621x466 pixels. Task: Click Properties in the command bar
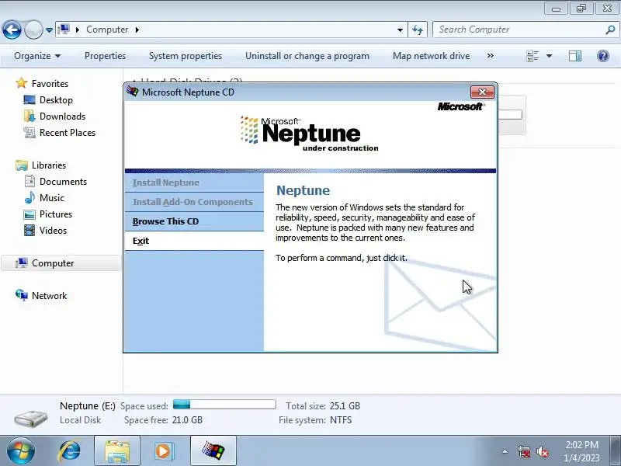[105, 56]
